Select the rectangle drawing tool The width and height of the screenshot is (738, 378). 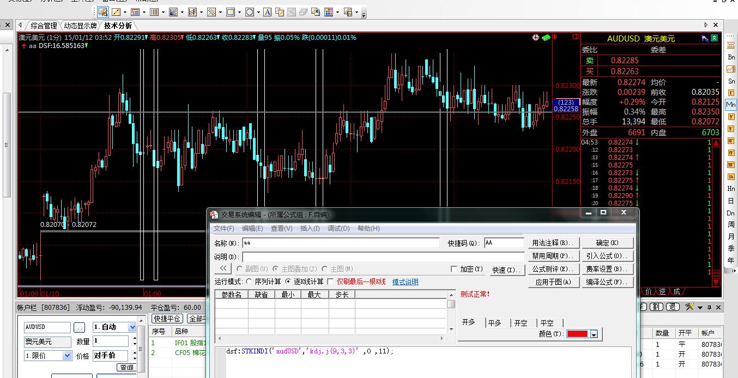(230, 12)
